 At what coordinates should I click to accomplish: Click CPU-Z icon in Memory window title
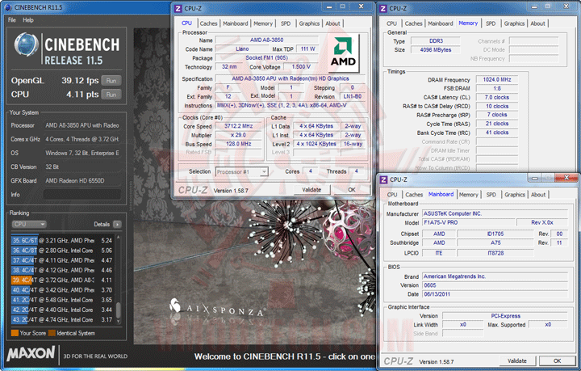[383, 8]
